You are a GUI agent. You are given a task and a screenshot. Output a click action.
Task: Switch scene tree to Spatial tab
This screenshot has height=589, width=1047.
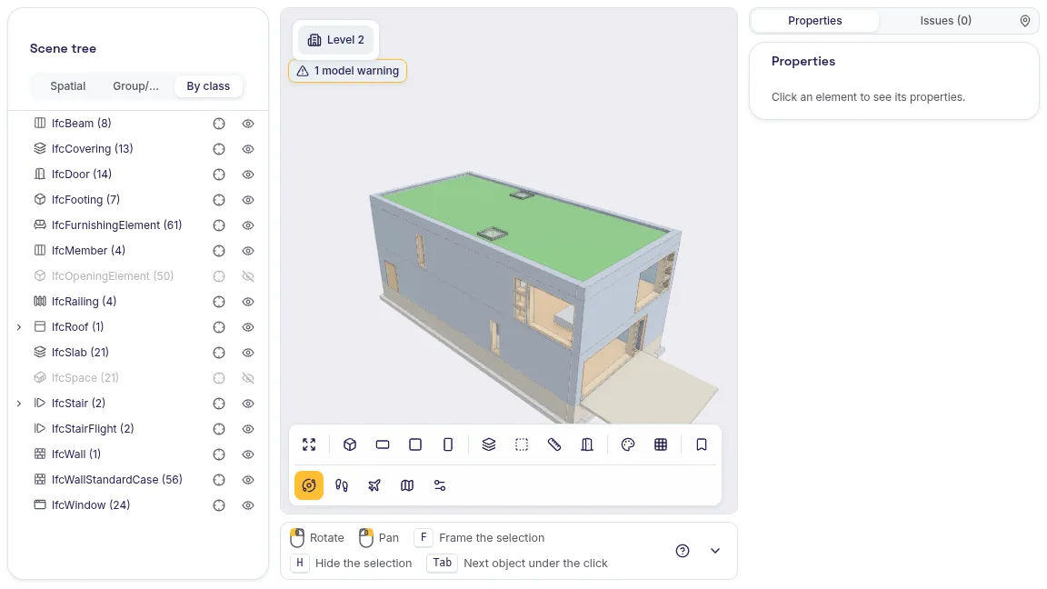click(67, 86)
